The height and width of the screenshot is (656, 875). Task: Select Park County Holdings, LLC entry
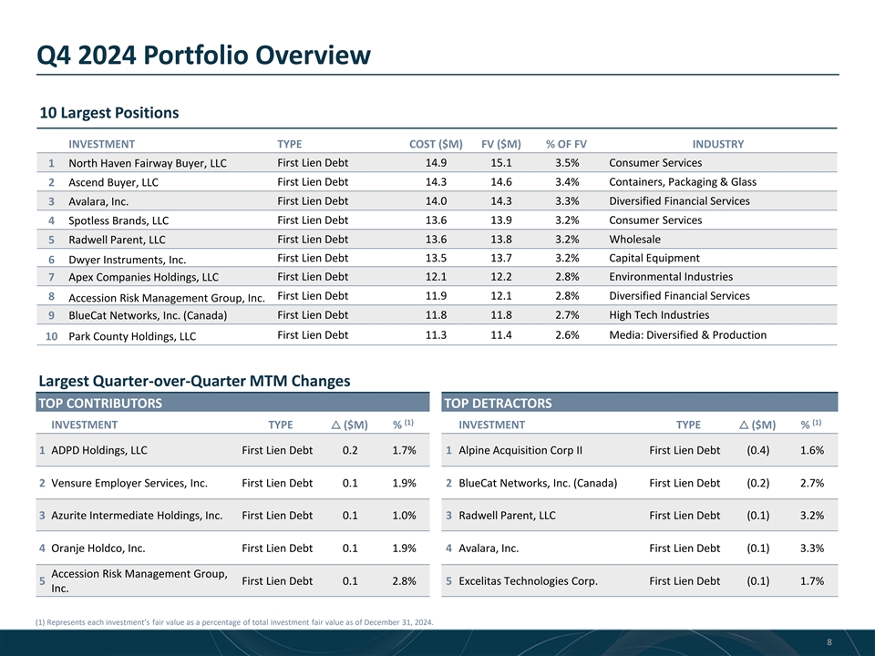point(132,337)
